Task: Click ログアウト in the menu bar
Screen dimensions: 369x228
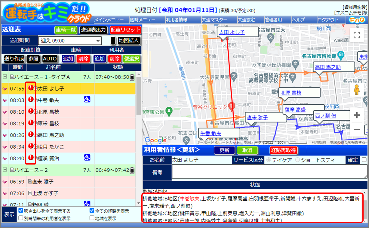Action: tap(332, 20)
